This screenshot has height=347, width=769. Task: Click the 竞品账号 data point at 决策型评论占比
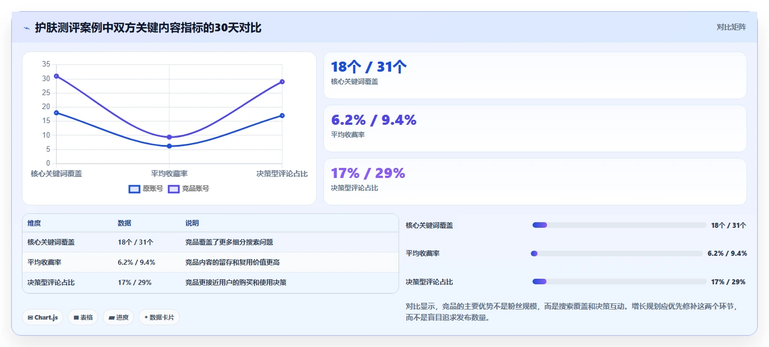pyautogui.click(x=282, y=82)
